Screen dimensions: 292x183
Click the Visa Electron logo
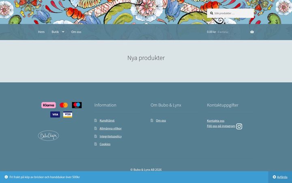68,114
